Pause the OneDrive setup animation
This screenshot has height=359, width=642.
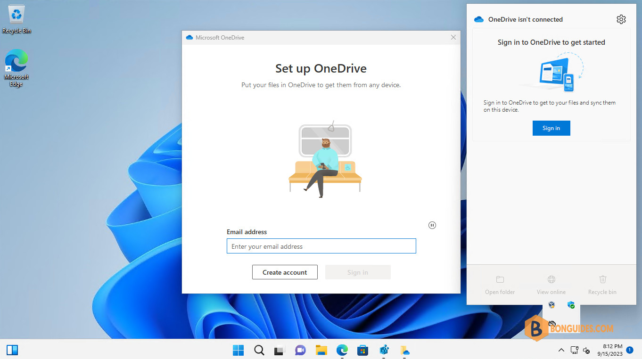click(432, 225)
